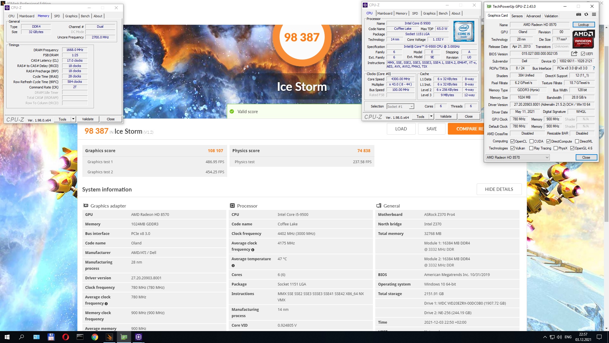Expand the AMD Radeon HD 8570 GPU selector

click(x=517, y=158)
